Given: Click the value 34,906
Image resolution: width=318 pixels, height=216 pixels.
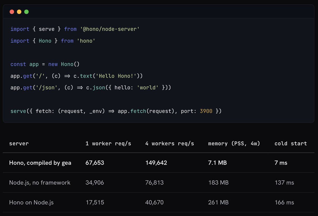Looking at the screenshot, I should [95, 183].
